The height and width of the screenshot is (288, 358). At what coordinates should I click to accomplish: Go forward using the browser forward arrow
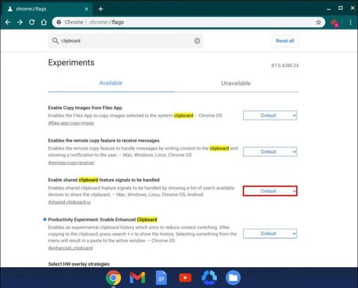tap(20, 22)
